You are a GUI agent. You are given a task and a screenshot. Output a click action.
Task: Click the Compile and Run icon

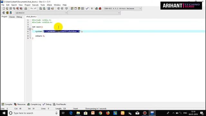79,9
